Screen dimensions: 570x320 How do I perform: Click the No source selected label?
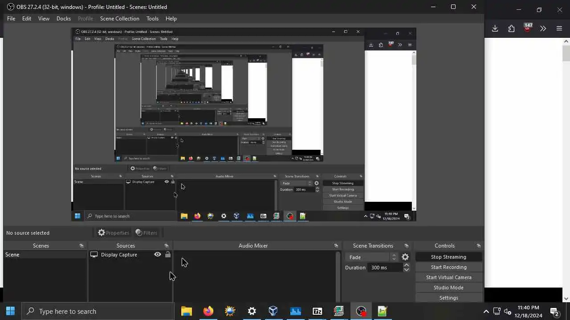coord(28,233)
